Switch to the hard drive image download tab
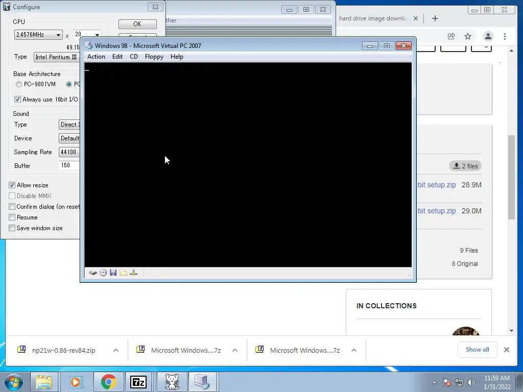The height and width of the screenshot is (392, 523). [x=372, y=18]
